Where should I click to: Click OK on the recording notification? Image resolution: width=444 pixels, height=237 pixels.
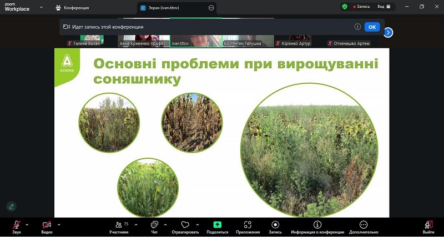click(x=372, y=27)
